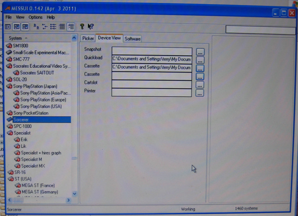Click the icon beside SM1800

[9, 46]
